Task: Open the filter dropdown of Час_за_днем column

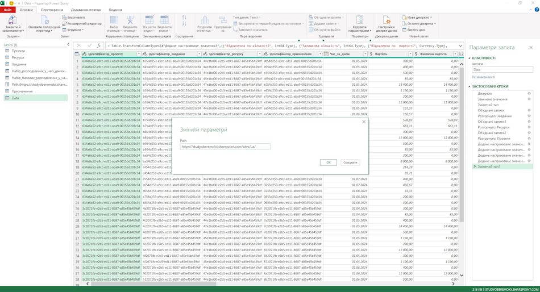Action: click(365, 54)
